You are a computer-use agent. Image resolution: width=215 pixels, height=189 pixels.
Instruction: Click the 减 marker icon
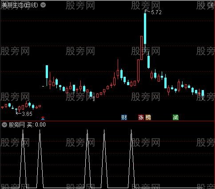pos(175,118)
